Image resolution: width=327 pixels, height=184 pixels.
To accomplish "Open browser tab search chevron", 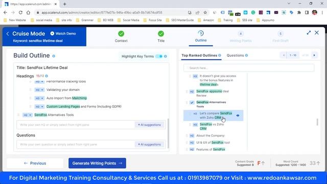I will tap(289, 4).
